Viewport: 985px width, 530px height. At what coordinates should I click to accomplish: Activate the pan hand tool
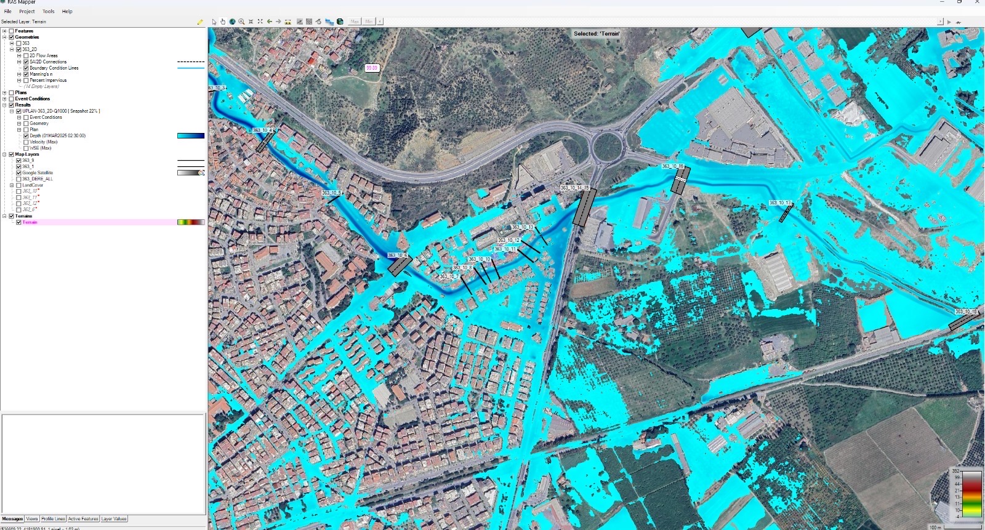point(223,22)
